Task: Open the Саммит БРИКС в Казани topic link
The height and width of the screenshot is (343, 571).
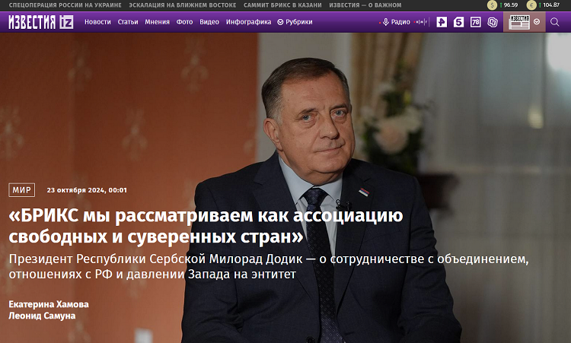Action: pos(282,5)
